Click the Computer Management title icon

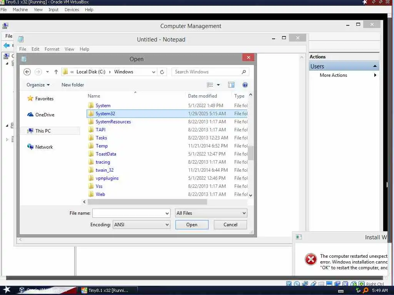pyautogui.click(x=5, y=26)
